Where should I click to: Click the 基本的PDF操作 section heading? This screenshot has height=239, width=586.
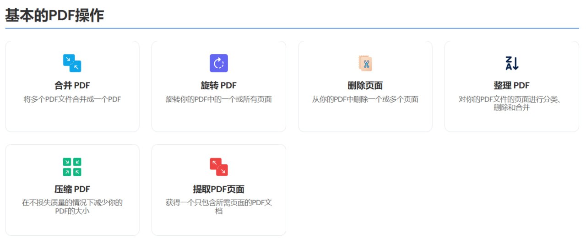54,16
